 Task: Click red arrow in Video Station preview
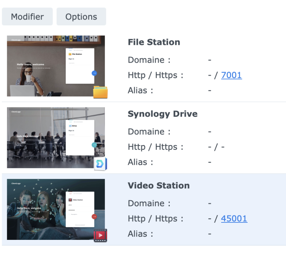(x=94, y=217)
